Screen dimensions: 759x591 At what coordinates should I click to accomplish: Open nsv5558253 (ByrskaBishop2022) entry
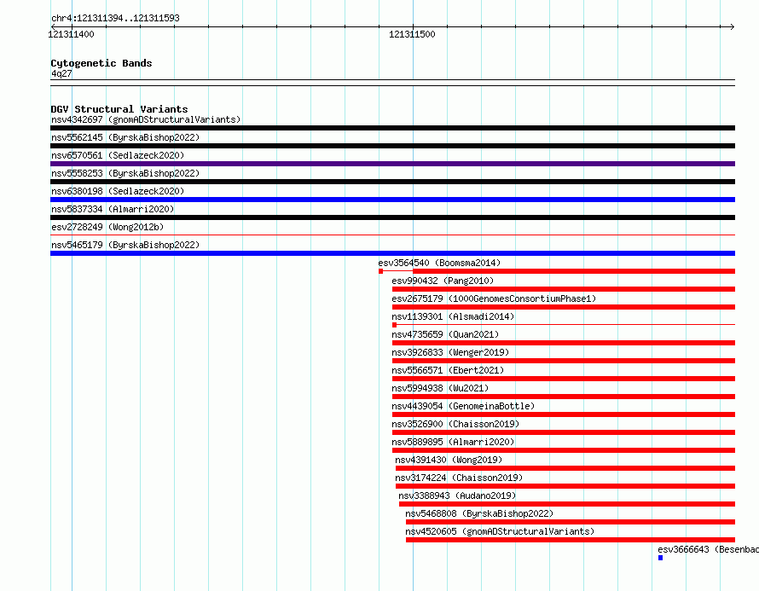(x=125, y=173)
